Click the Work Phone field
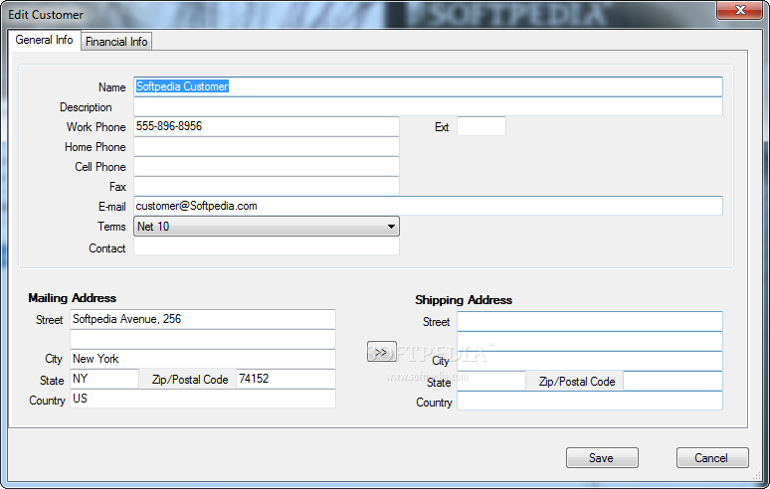Screen dimensions: 770x489 [267, 126]
